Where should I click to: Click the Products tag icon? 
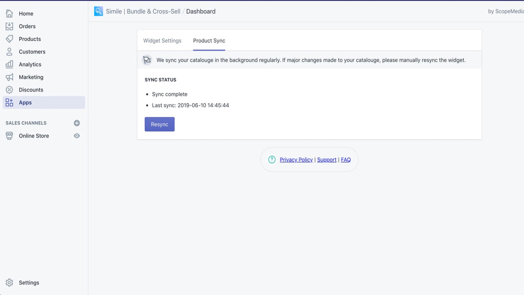pos(9,39)
